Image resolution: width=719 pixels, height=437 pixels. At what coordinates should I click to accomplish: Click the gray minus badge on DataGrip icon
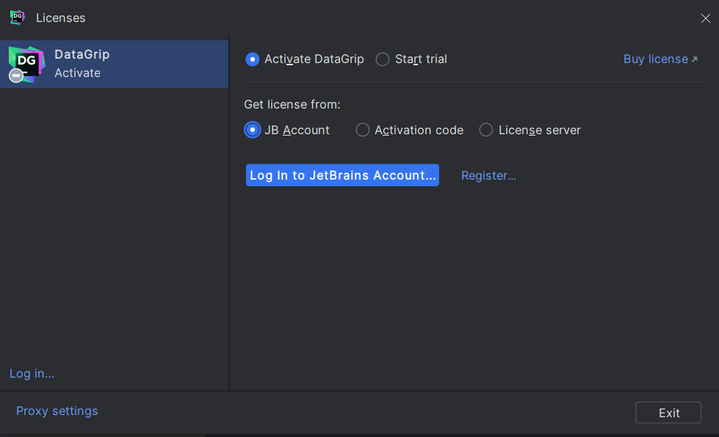[x=16, y=76]
